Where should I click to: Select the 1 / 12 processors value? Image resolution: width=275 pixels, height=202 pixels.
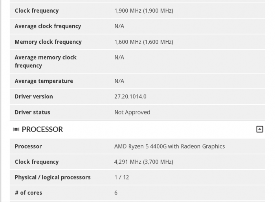tap(121, 177)
